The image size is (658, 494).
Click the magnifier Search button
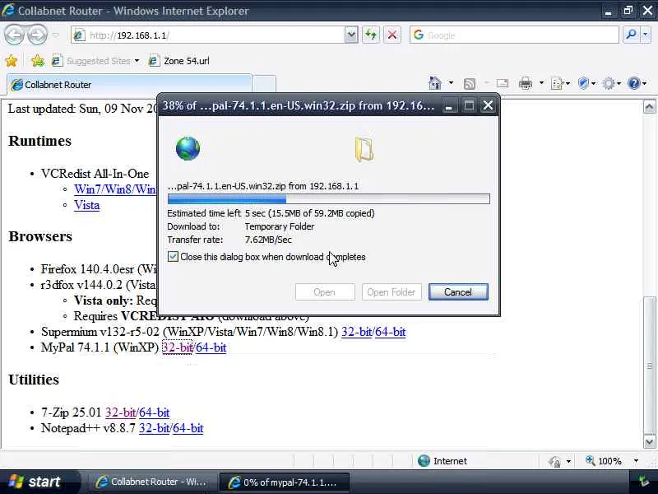pos(630,35)
